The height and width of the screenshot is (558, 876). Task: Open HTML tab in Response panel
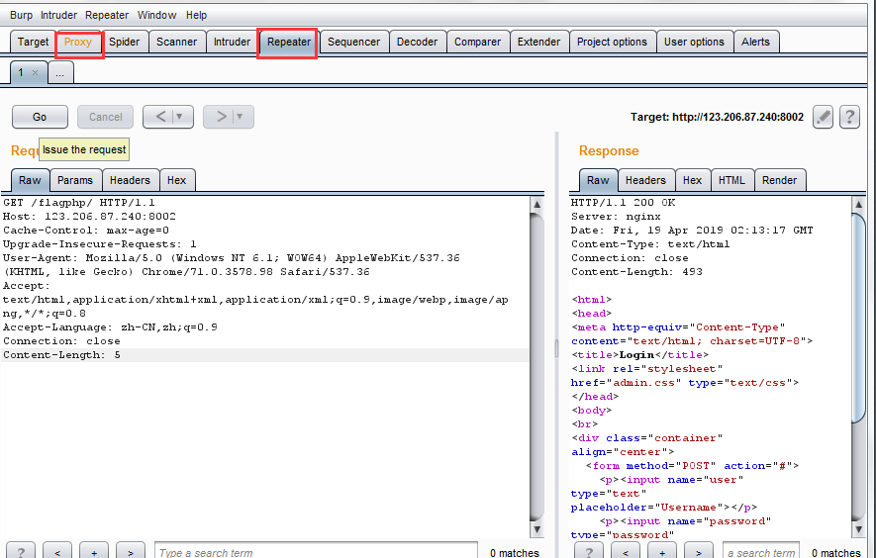point(731,180)
